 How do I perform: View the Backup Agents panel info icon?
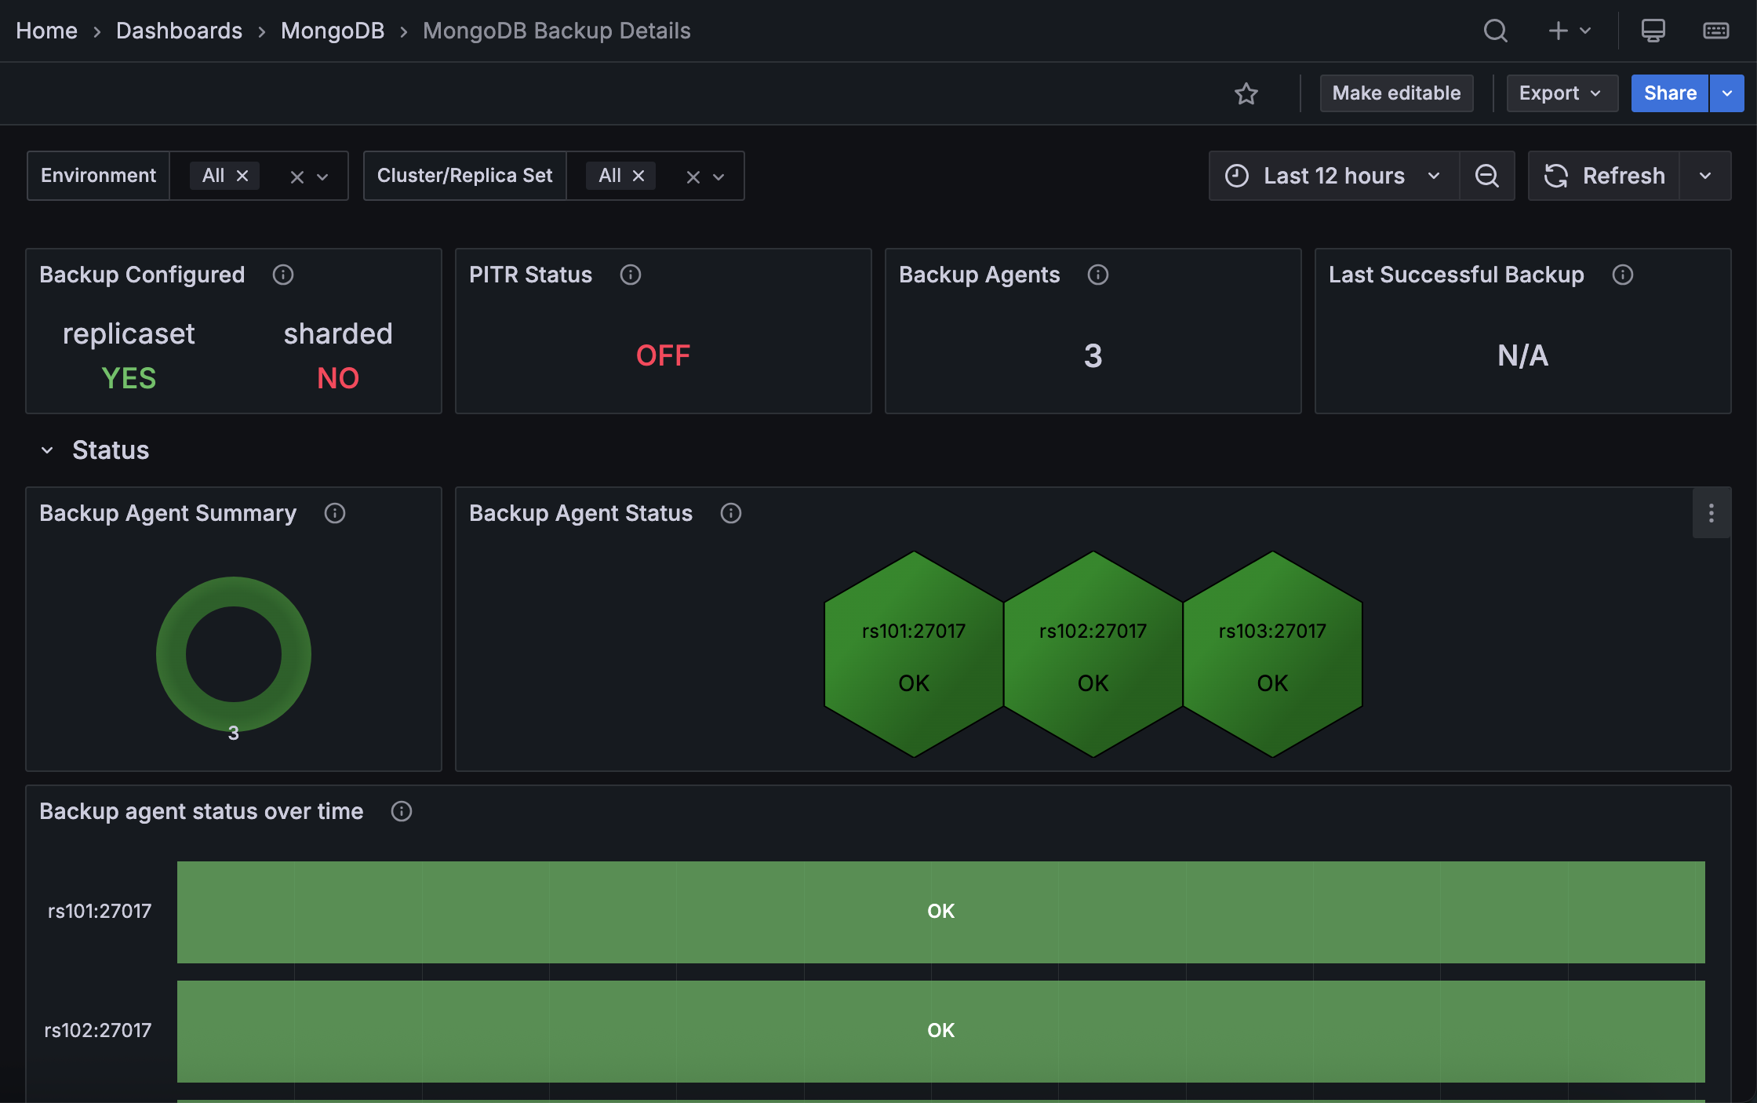(1097, 275)
